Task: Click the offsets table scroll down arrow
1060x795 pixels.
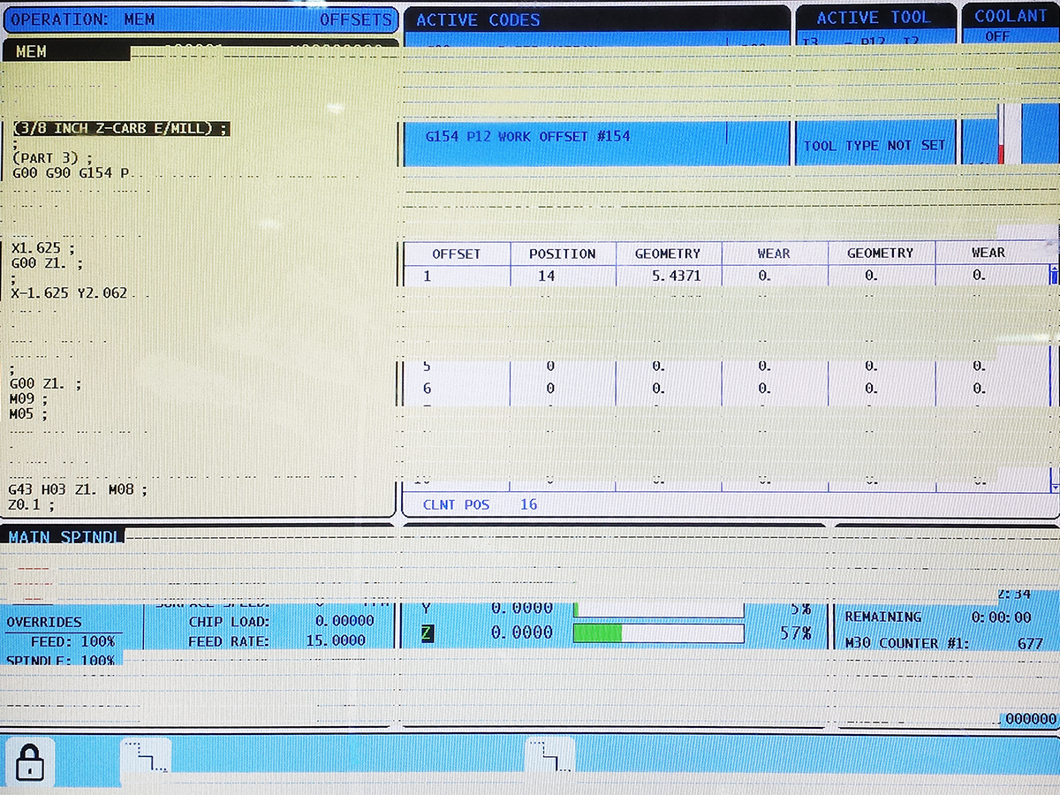Action: [1054, 486]
